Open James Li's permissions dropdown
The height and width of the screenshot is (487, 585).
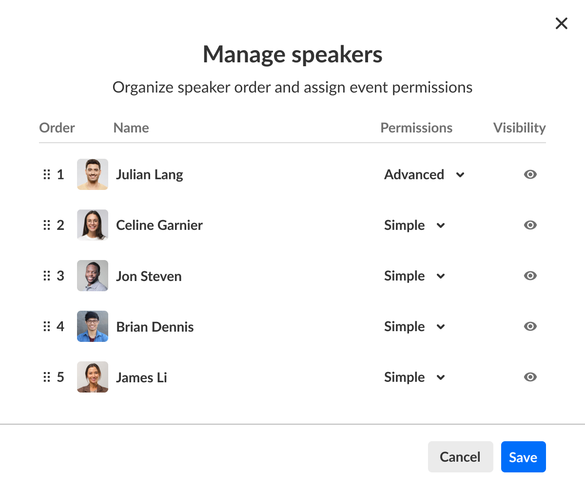[x=415, y=377]
